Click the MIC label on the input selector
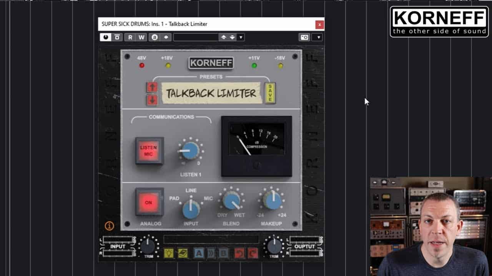Image resolution: width=492 pixels, height=276 pixels. [x=208, y=199]
